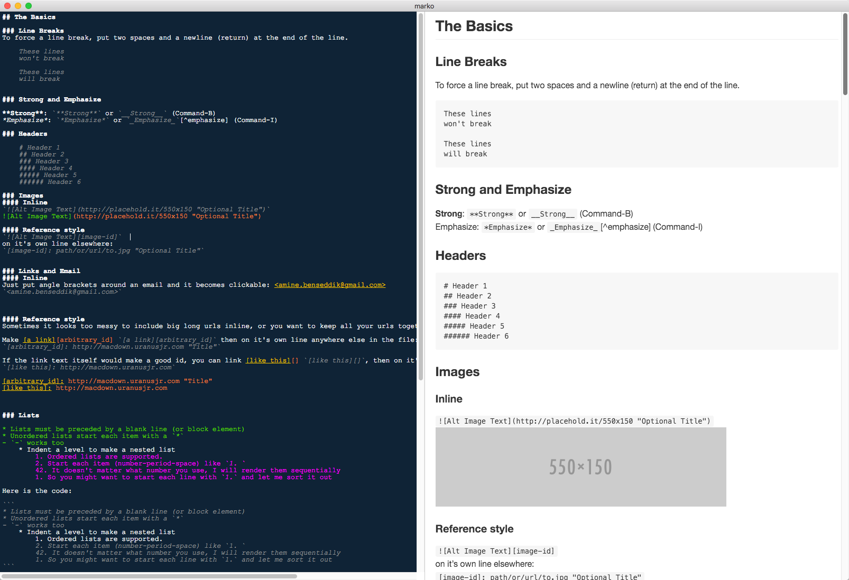
Task: Click 'Reference style' subheading in preview
Action: 474,529
